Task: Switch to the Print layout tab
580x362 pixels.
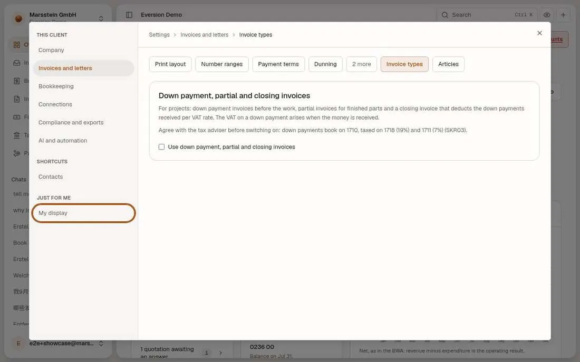Action: point(170,64)
